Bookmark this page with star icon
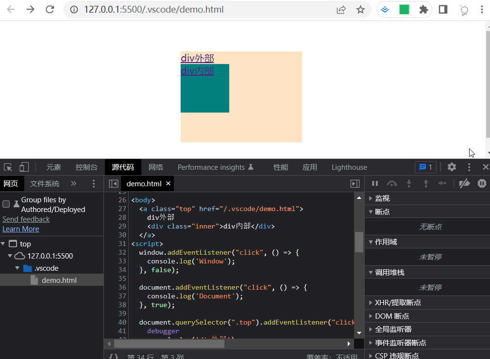This screenshot has height=359, width=490. coord(360,10)
